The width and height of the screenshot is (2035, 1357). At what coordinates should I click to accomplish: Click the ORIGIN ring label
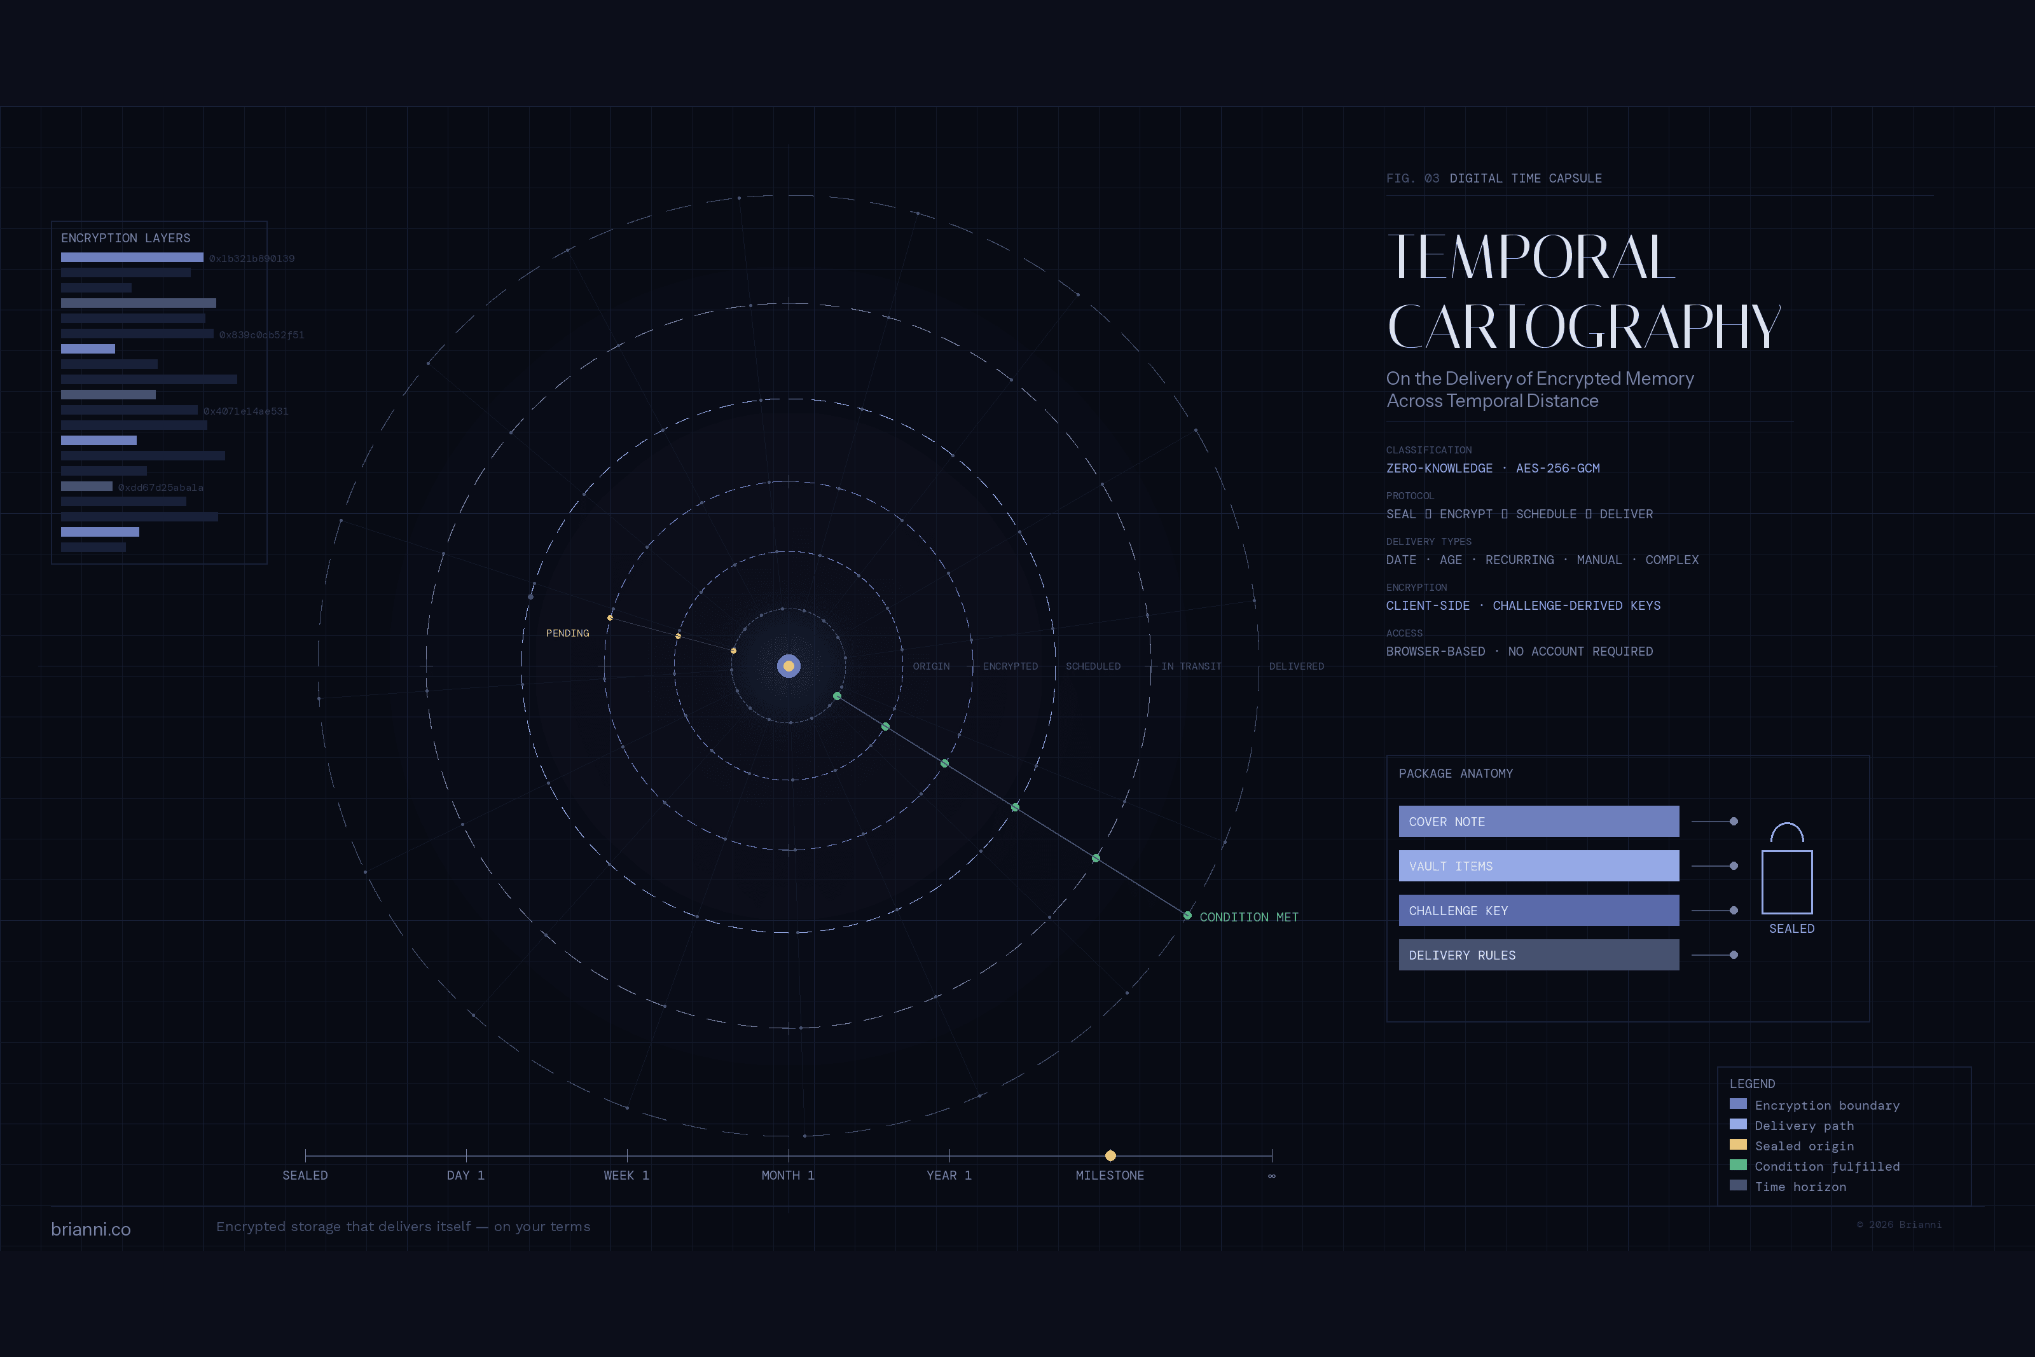click(931, 666)
